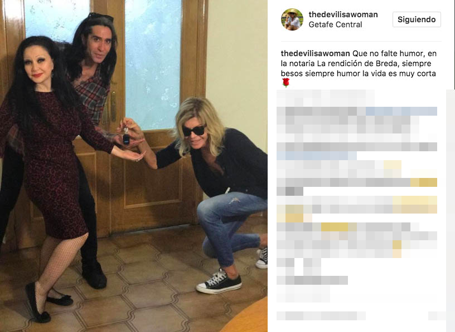Click the red rose emoji in caption
The image size is (455, 332).
pos(286,83)
